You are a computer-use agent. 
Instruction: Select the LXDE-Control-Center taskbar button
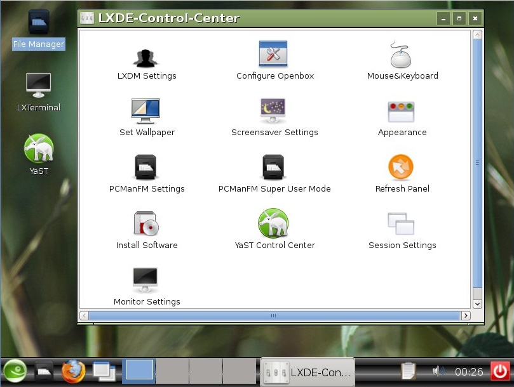pos(308,371)
